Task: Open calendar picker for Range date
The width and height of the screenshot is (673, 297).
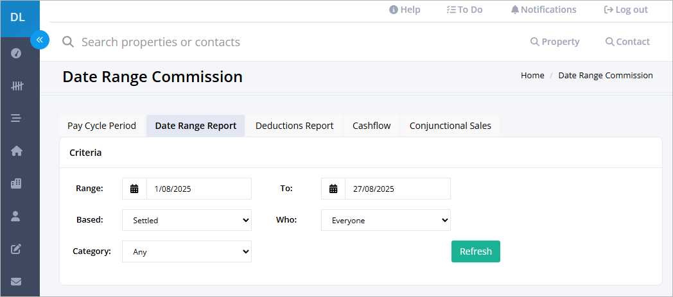Action: point(134,189)
